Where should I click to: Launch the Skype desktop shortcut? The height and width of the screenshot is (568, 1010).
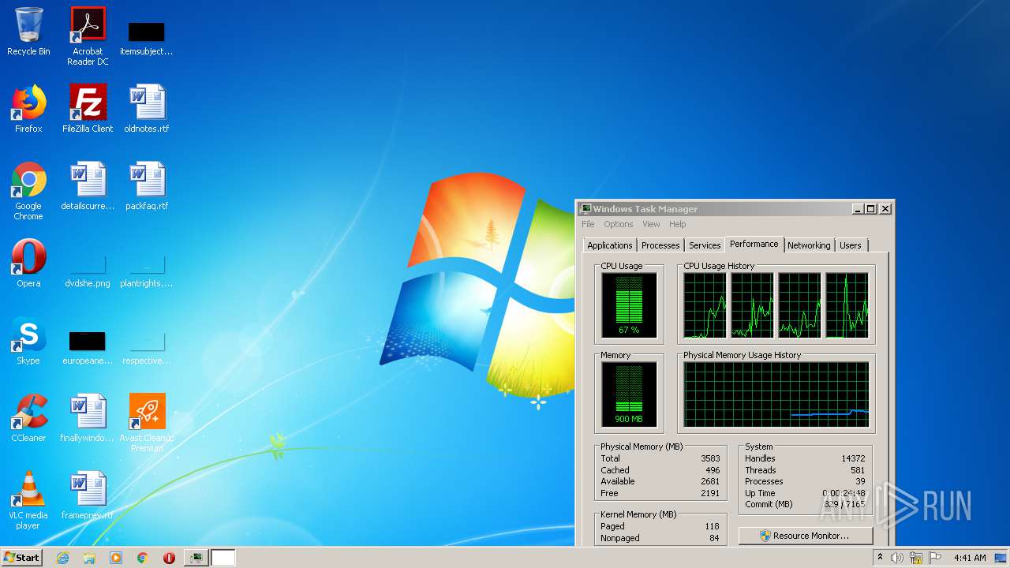pyautogui.click(x=28, y=341)
